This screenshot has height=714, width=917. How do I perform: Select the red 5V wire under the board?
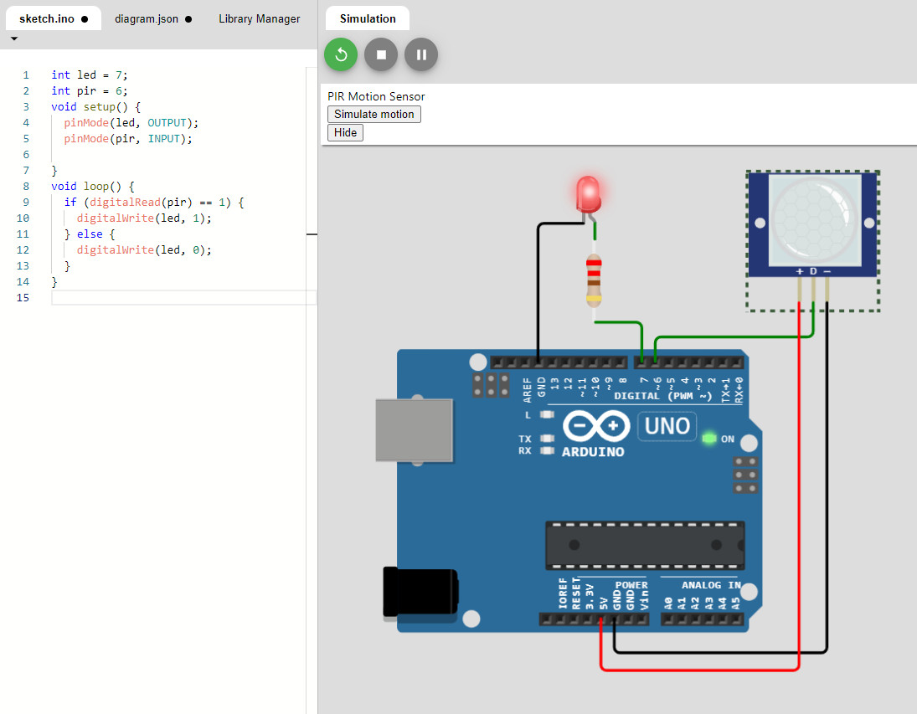tap(699, 669)
